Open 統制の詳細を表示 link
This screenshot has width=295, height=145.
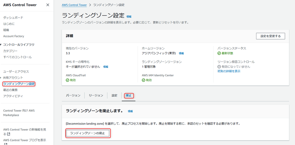pos(229,71)
